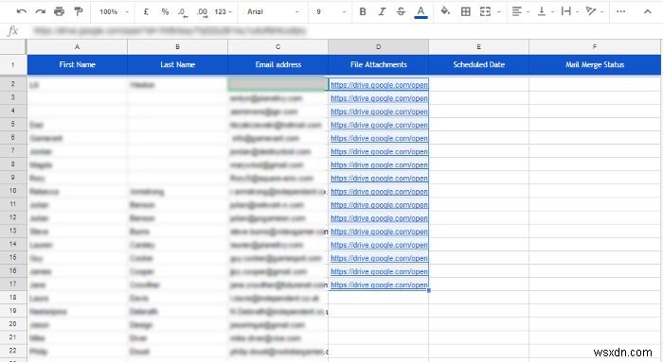Open the merge type dropdown arrow
Image resolution: width=663 pixels, height=362 pixels.
coord(499,11)
